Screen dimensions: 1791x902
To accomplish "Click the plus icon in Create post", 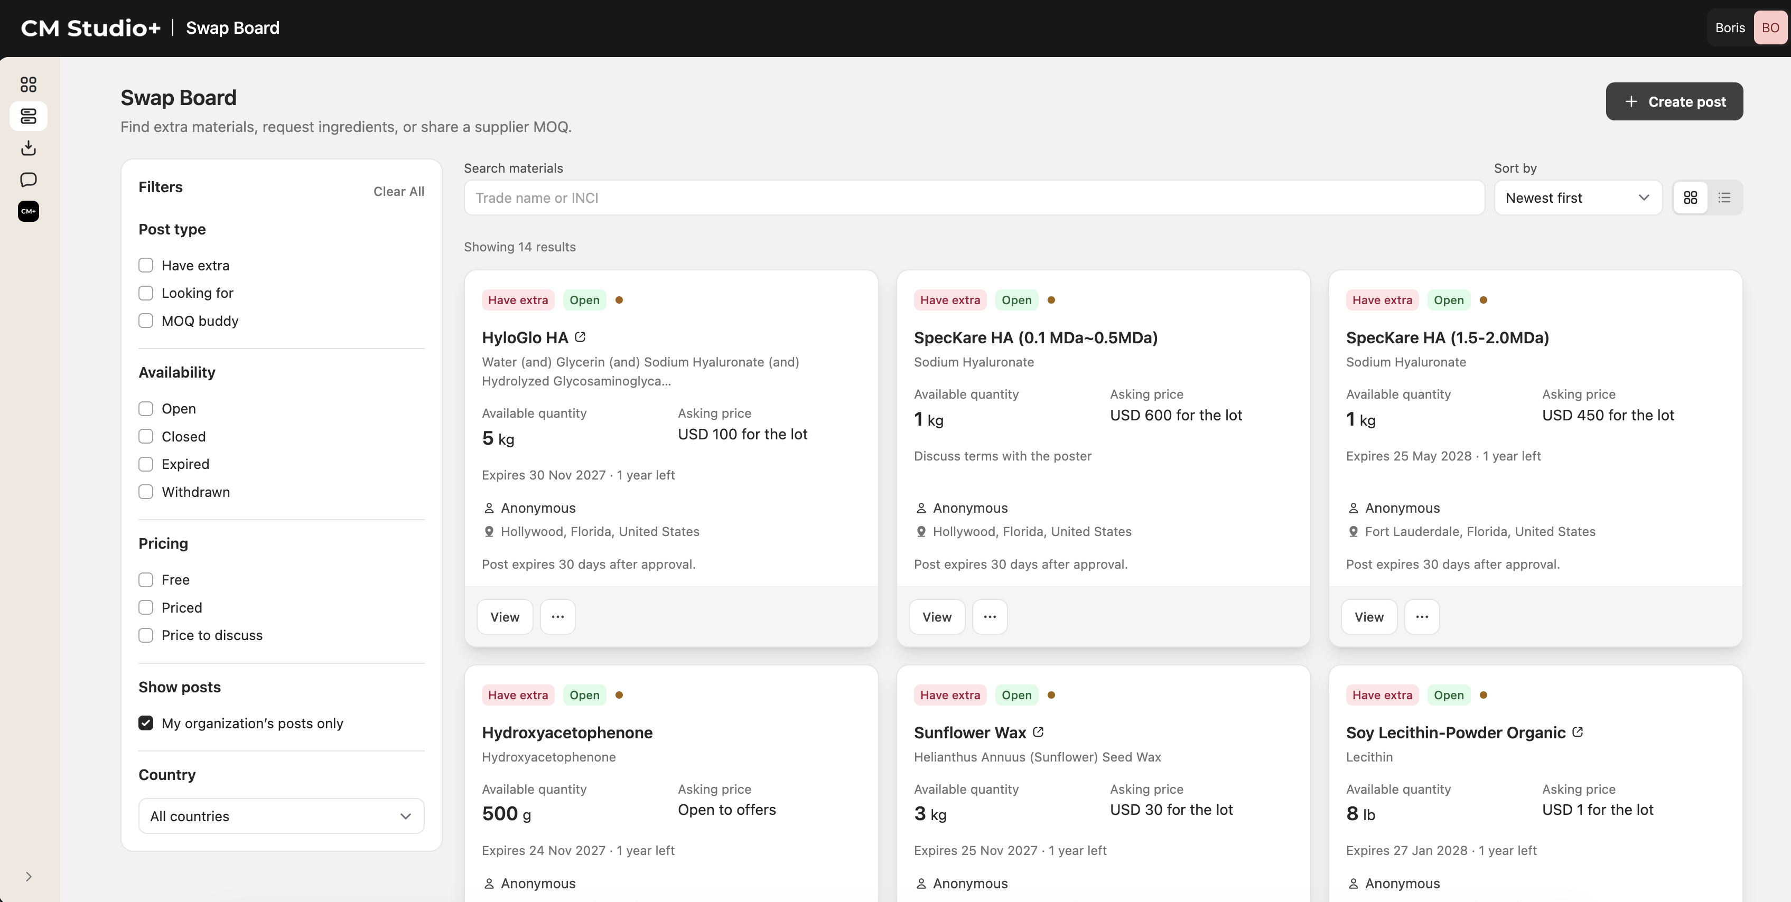I will 1631,101.
